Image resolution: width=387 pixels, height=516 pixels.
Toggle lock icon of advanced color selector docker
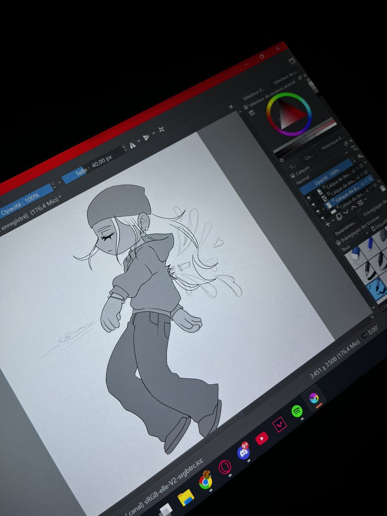pyautogui.click(x=246, y=107)
